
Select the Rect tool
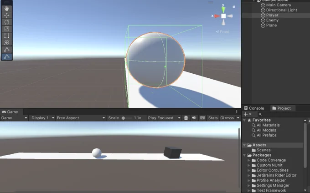point(7,36)
